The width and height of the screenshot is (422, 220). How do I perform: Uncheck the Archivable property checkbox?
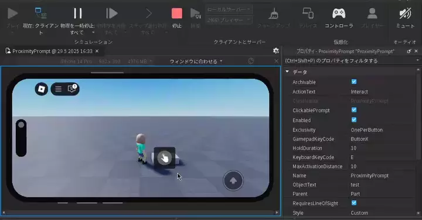[354, 82]
